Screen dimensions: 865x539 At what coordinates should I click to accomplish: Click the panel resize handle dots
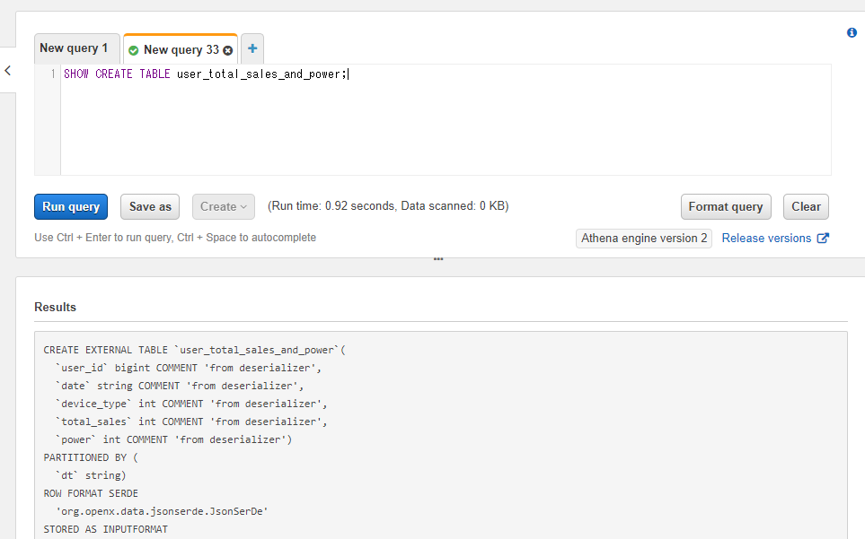(x=438, y=259)
